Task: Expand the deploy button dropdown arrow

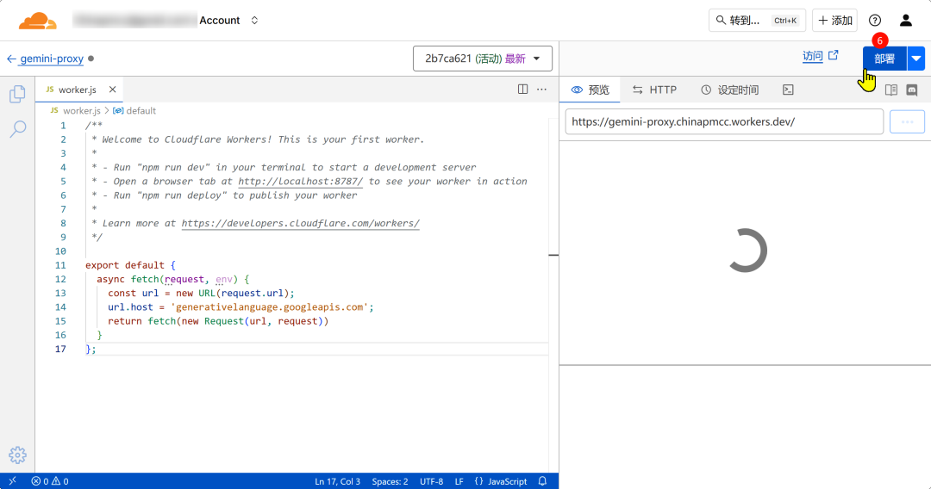Action: (x=915, y=59)
